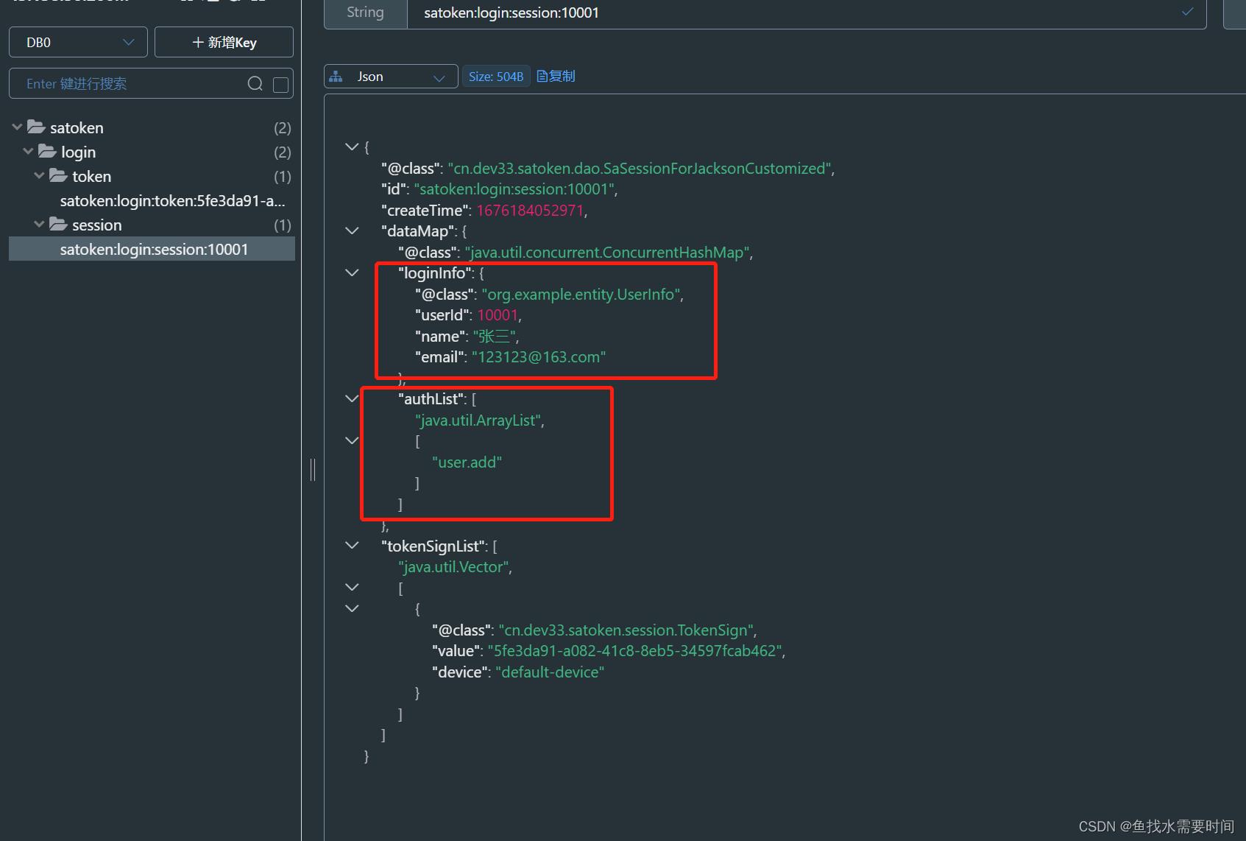This screenshot has width=1246, height=841.
Task: Click the panel splitter handle
Action: [313, 470]
